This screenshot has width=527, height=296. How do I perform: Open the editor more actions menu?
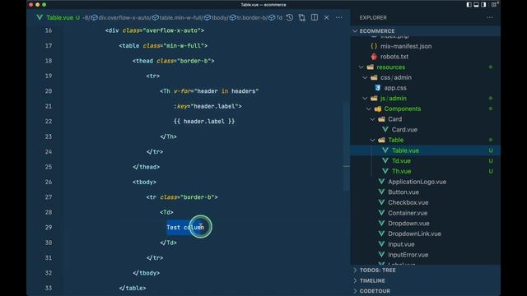(x=338, y=17)
